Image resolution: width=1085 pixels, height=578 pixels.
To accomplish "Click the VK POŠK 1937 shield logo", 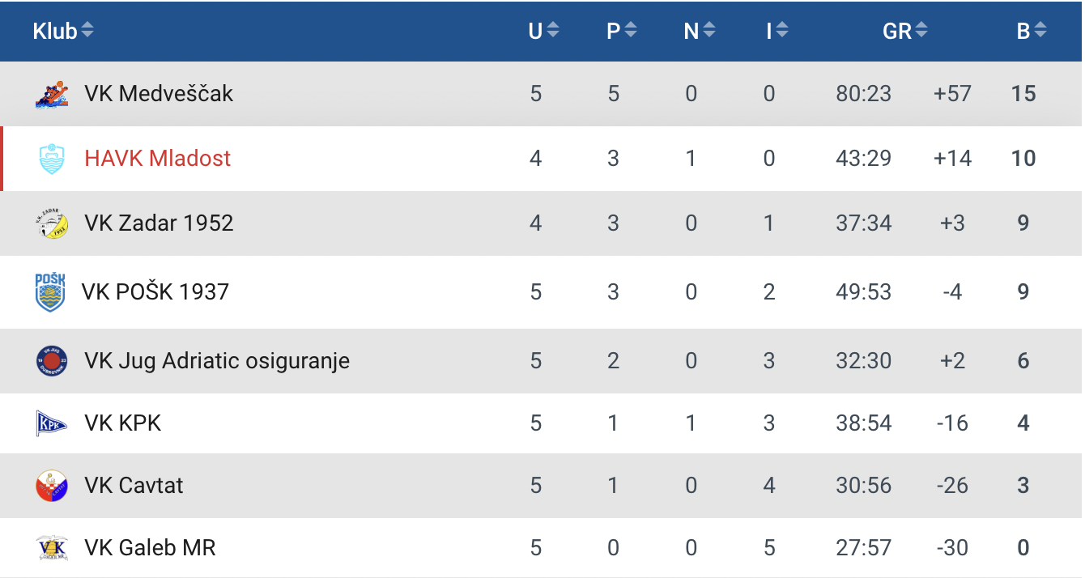I will click(x=50, y=292).
